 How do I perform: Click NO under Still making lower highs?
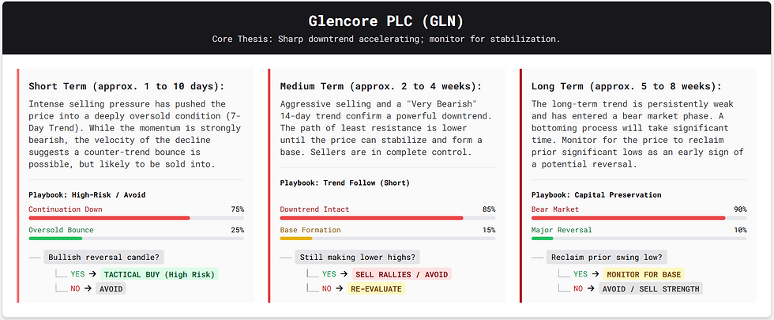point(327,289)
